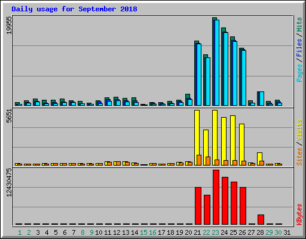Click the Visits legend label
The width and height of the screenshot is (306, 239).
[x=299, y=130]
